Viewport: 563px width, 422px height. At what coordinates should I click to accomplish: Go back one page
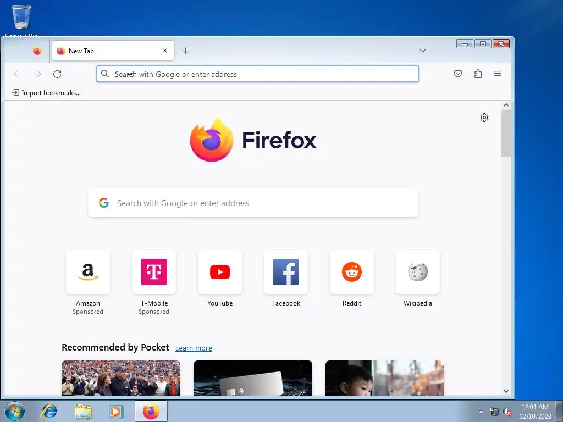point(18,74)
